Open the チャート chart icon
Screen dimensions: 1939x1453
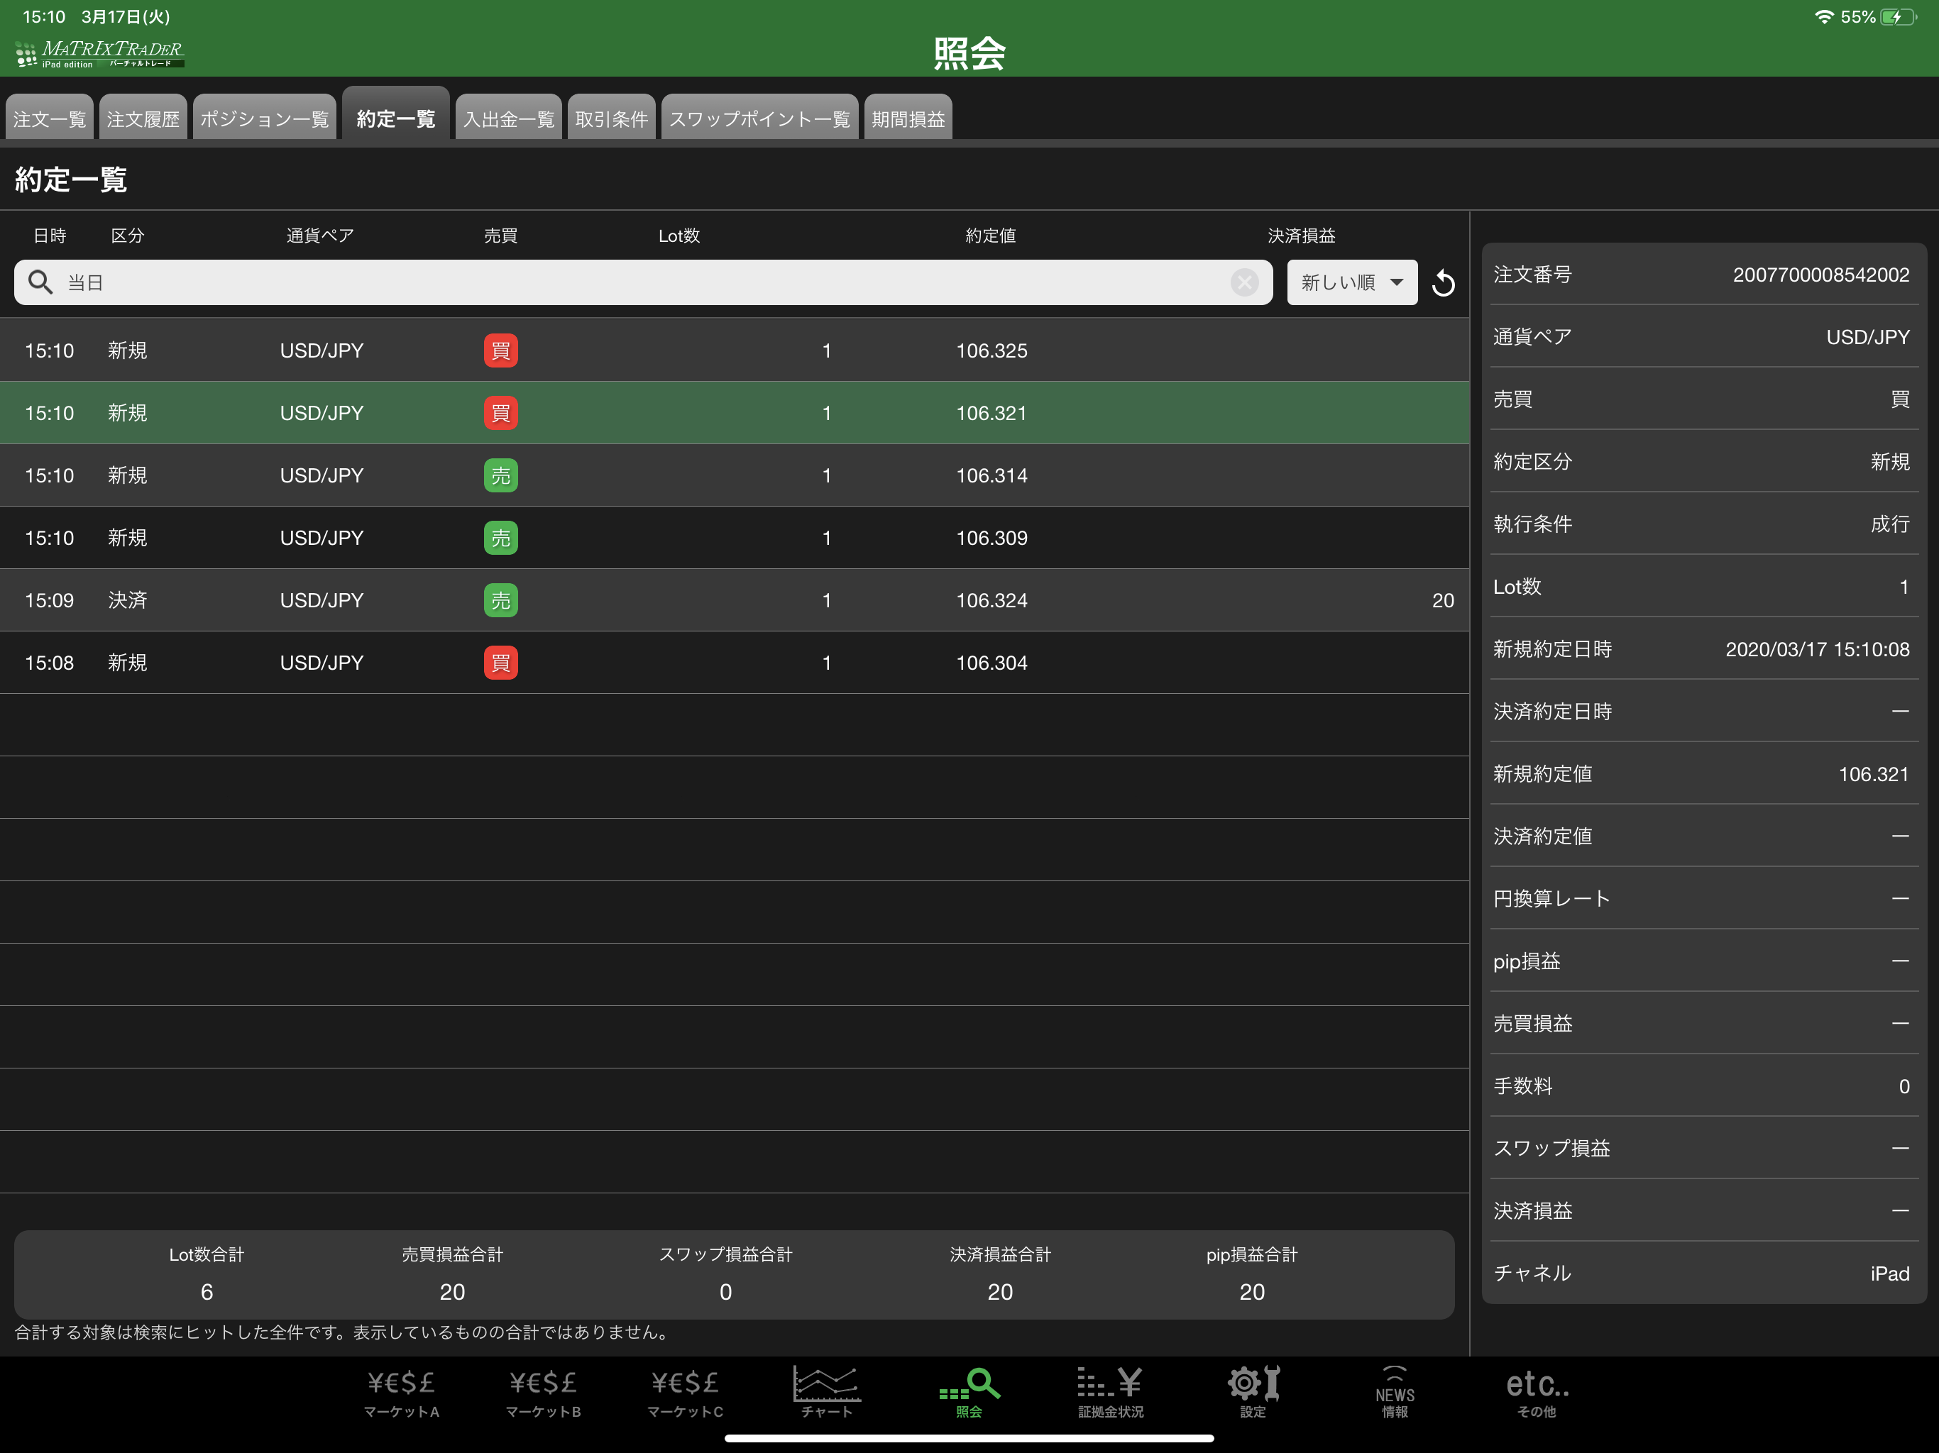point(827,1393)
